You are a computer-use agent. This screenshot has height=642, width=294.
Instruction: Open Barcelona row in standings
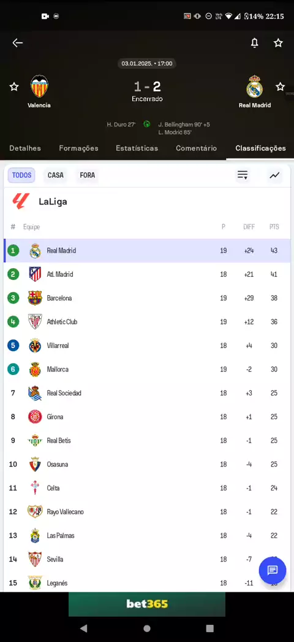click(147, 298)
